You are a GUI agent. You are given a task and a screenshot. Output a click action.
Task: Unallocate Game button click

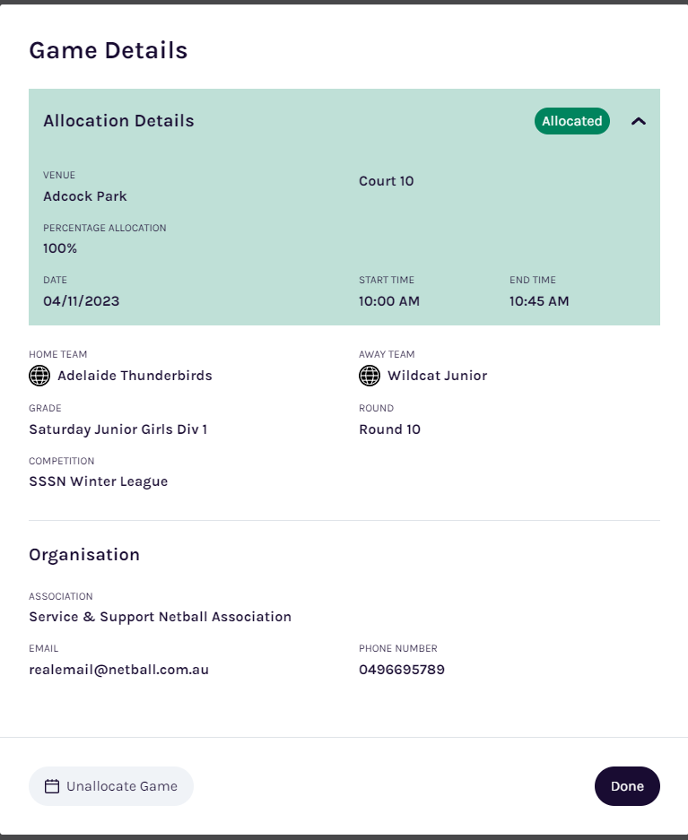coord(111,786)
